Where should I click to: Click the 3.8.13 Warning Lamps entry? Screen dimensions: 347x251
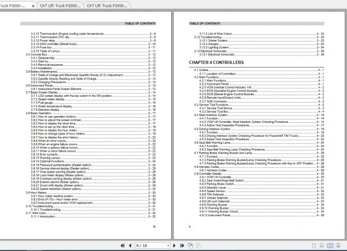pos(93,158)
